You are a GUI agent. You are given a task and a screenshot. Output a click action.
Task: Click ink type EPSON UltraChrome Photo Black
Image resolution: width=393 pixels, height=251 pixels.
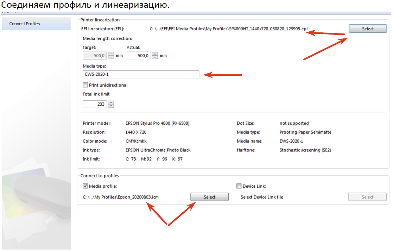click(x=158, y=150)
